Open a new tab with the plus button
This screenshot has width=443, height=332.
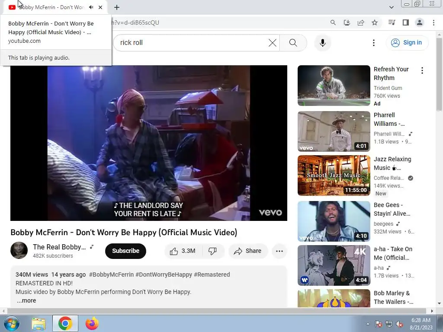tap(117, 7)
